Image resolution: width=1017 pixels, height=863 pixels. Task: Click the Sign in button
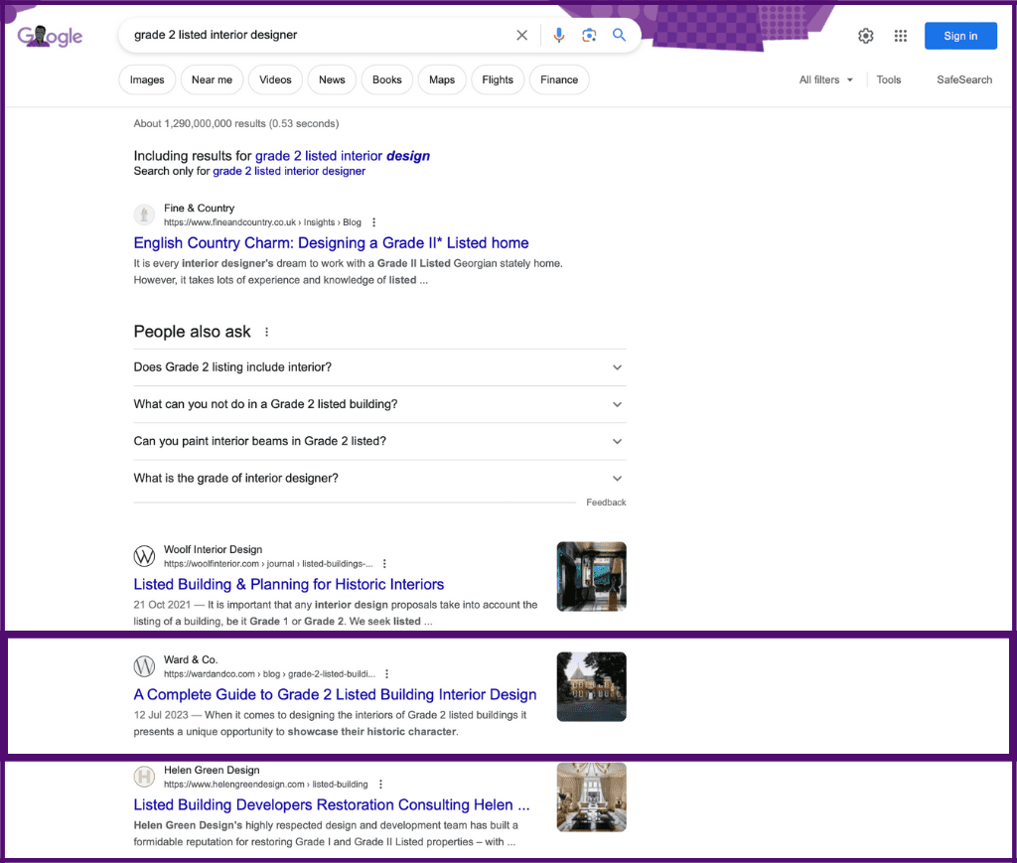[960, 36]
